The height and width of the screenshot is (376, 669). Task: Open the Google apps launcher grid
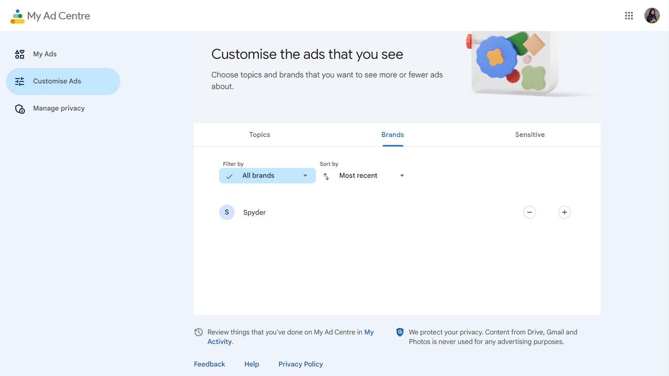tap(628, 14)
